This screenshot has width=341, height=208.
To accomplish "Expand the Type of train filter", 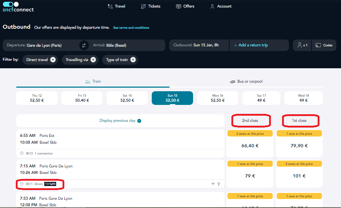I will 120,60.
